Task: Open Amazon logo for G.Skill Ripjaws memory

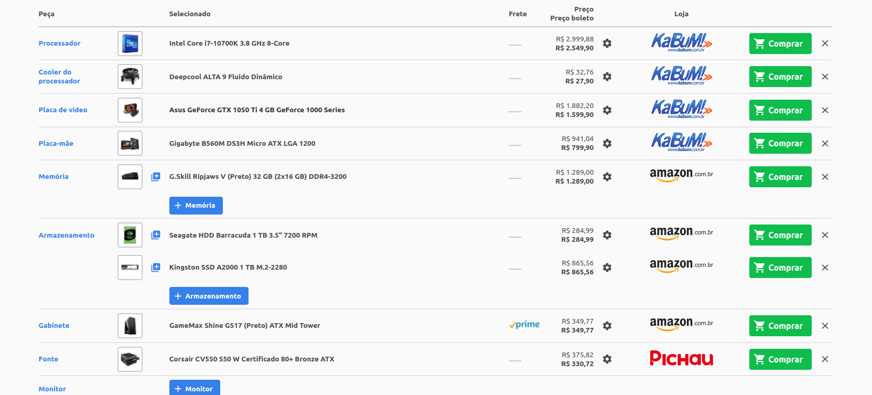Action: point(682,175)
